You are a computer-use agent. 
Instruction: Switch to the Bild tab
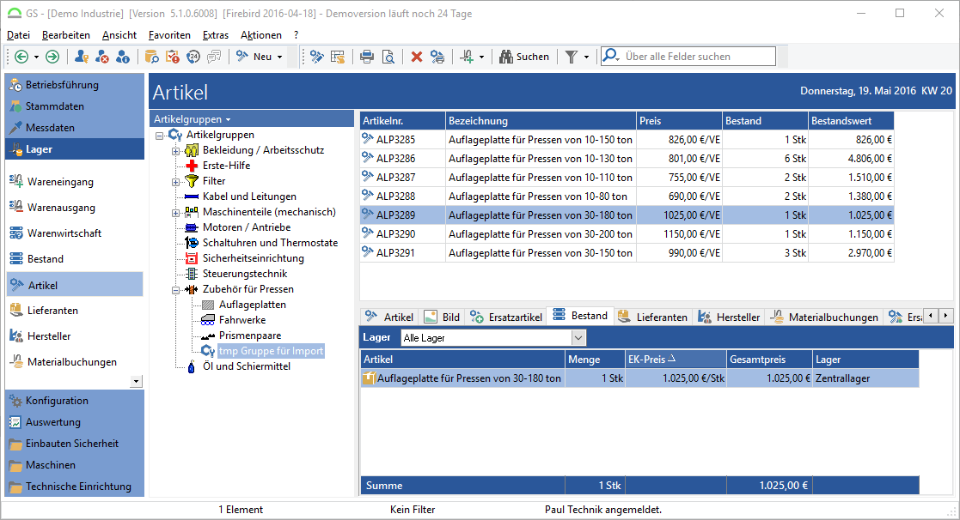[x=442, y=317]
